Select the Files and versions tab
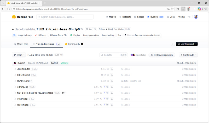The height and width of the screenshot is (123, 209). point(47,44)
